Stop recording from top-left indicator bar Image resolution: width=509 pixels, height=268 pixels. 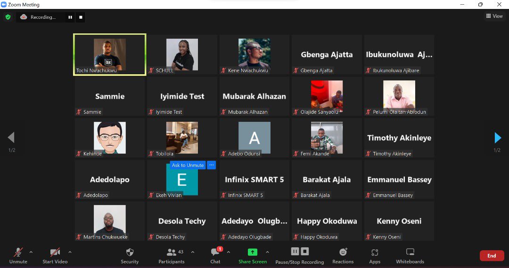[81, 17]
